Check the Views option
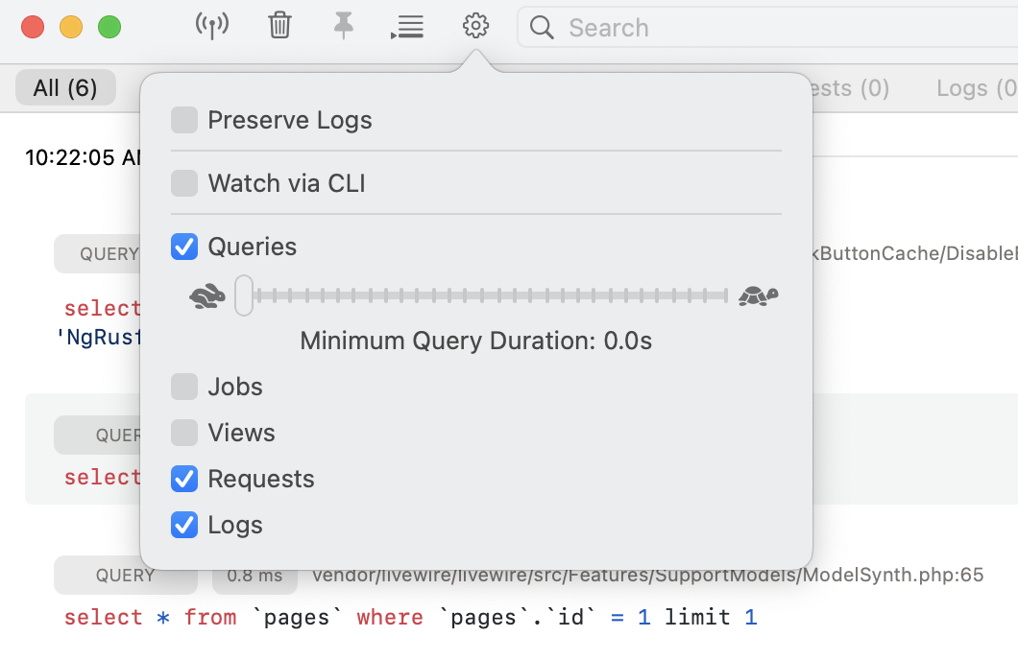The height and width of the screenshot is (660, 1018). pos(184,433)
